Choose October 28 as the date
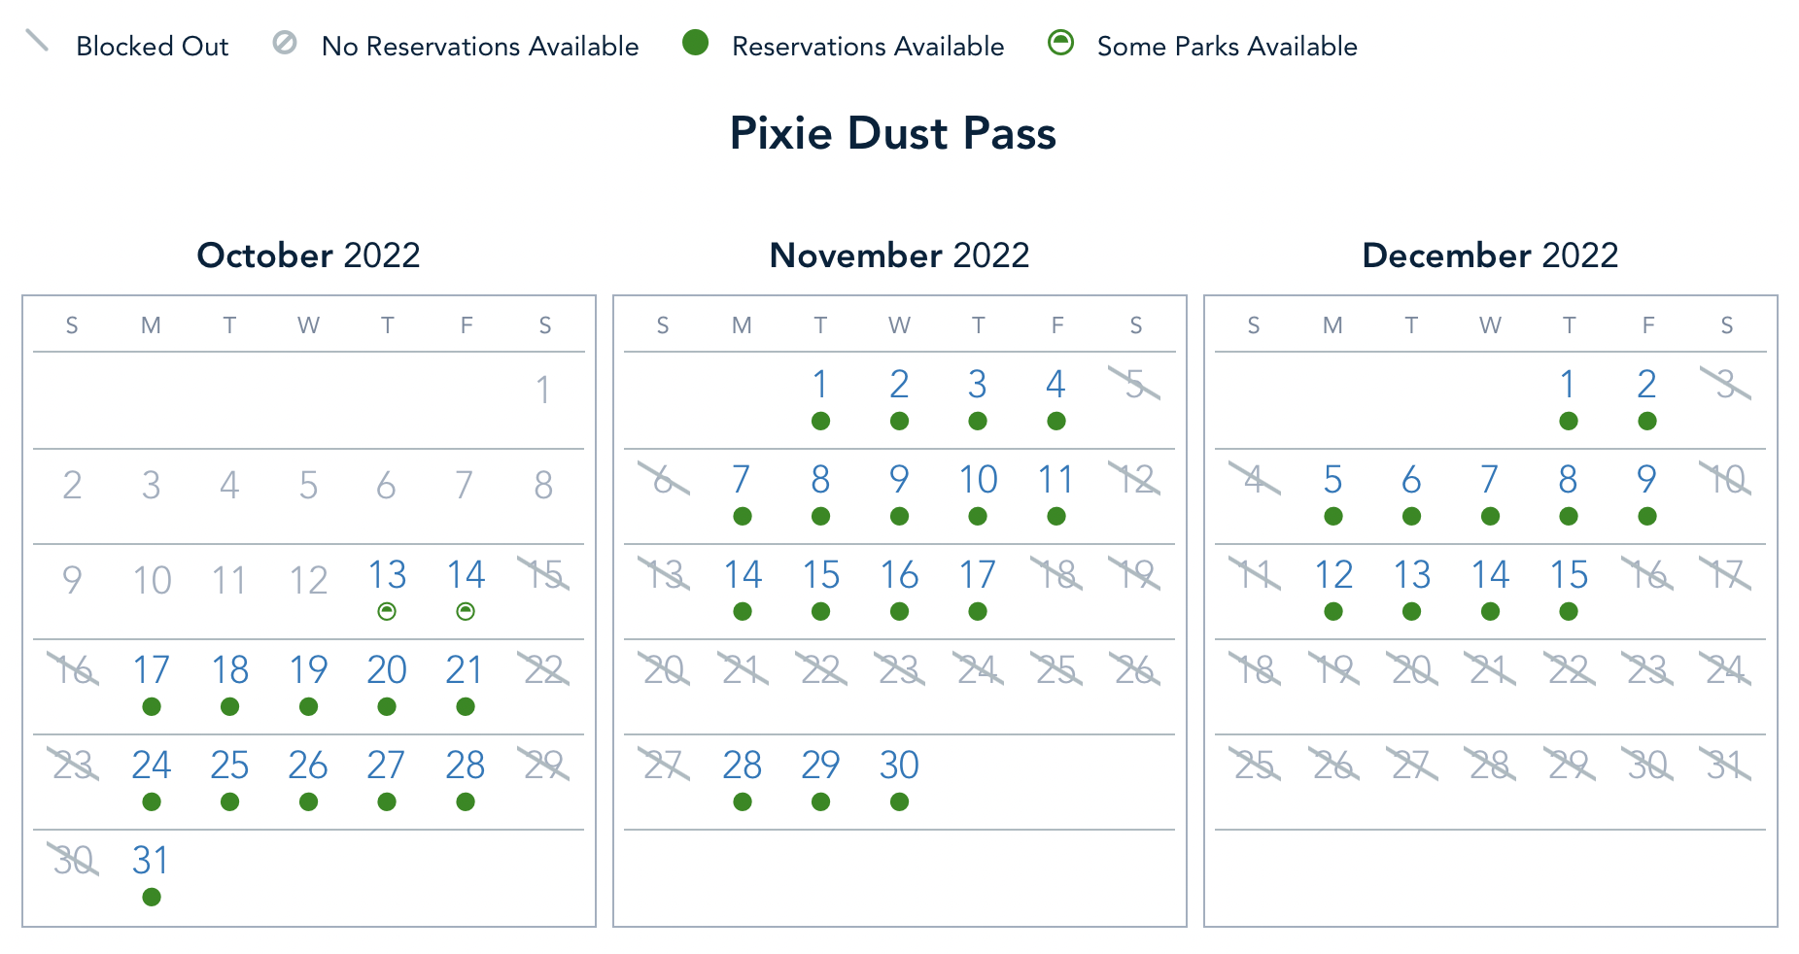 coord(466,766)
